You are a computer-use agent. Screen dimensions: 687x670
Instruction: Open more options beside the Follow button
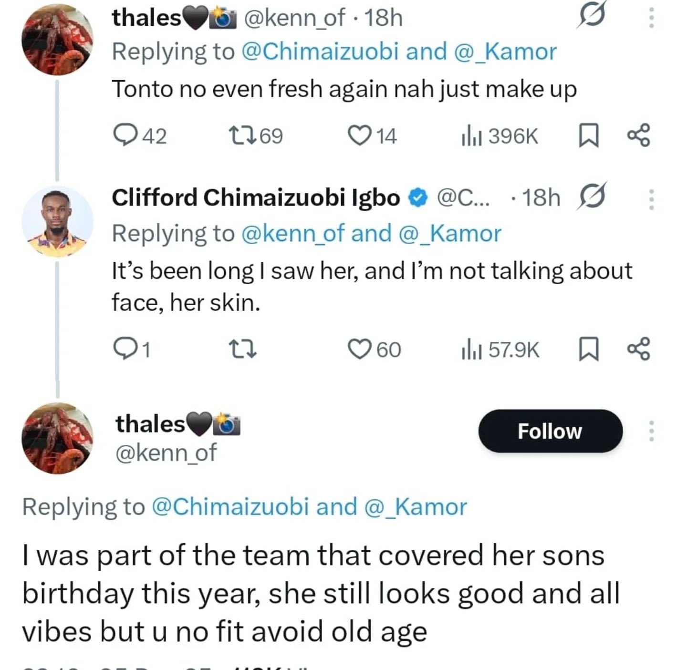pyautogui.click(x=651, y=431)
